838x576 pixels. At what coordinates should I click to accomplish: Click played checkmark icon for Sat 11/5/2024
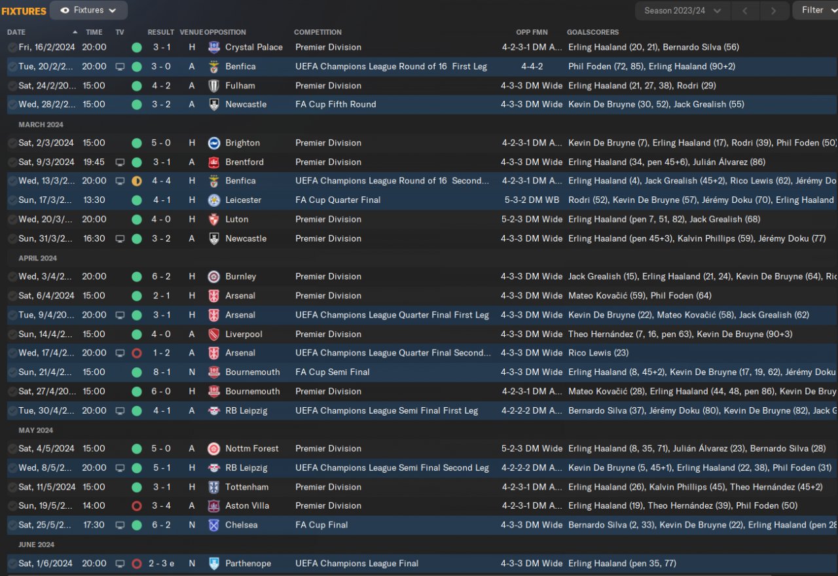point(12,487)
